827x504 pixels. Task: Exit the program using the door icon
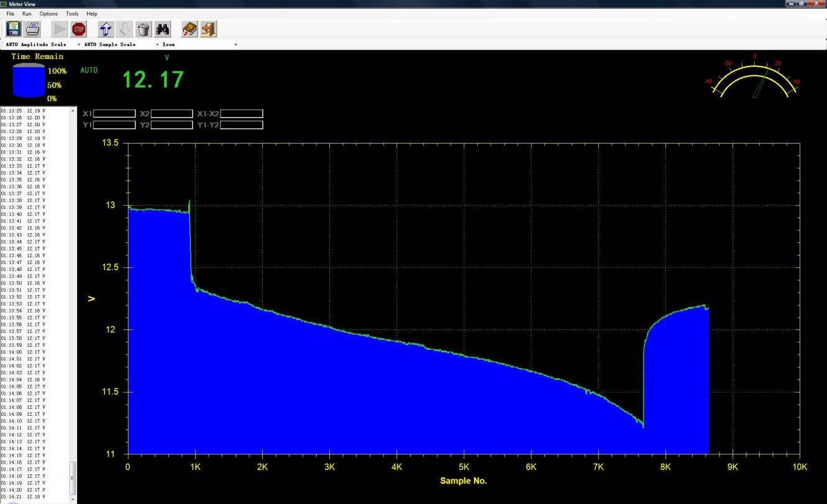[x=208, y=29]
